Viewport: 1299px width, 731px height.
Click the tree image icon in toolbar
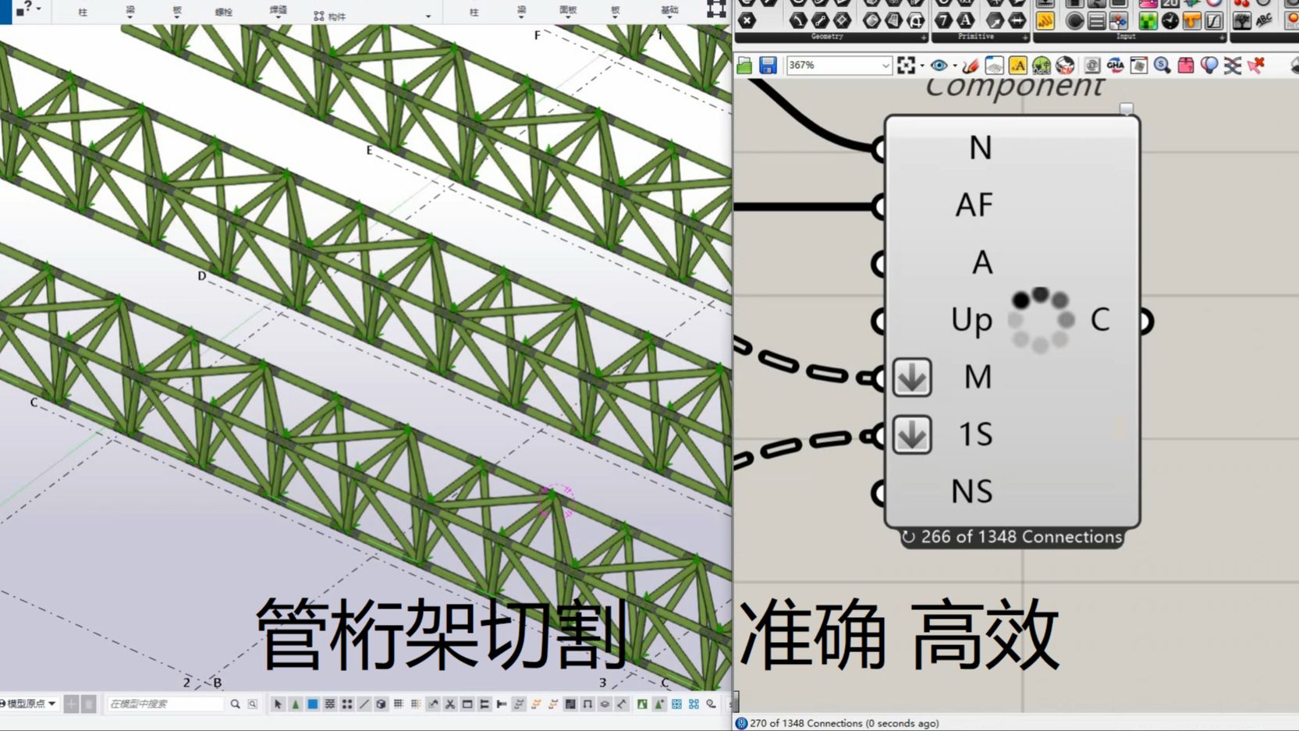coord(1242,21)
